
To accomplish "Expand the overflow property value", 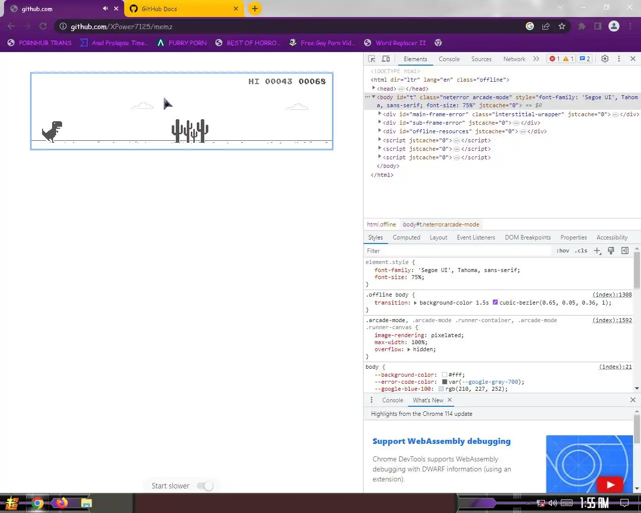I will coord(409,349).
